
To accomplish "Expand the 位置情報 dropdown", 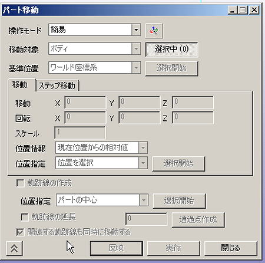I will click(x=143, y=147).
